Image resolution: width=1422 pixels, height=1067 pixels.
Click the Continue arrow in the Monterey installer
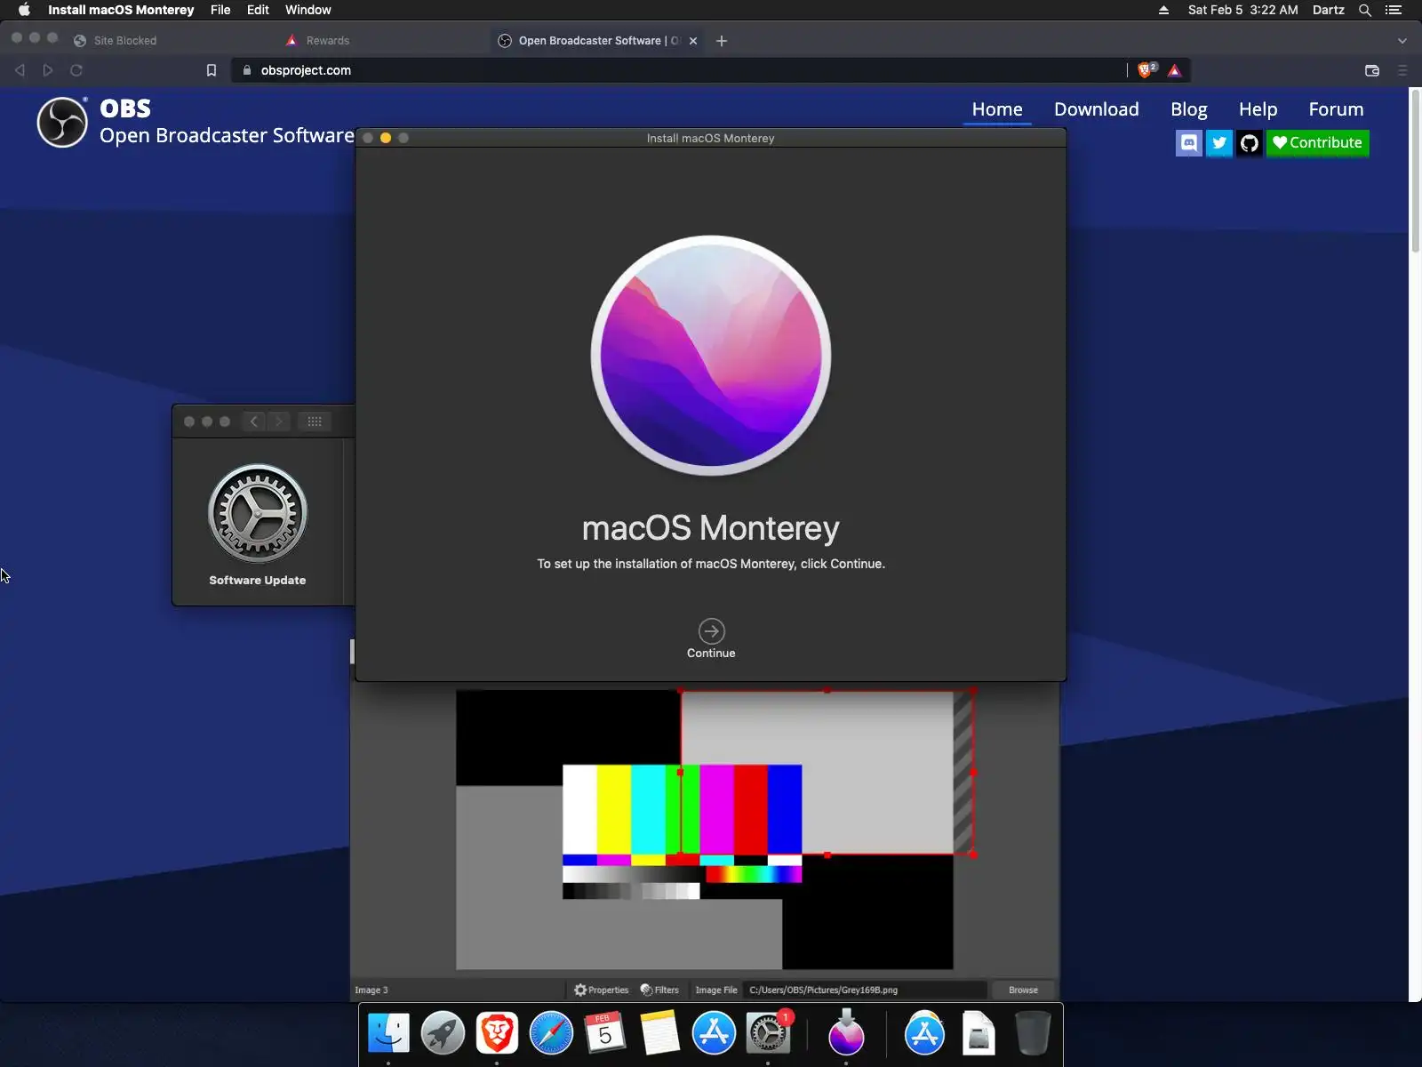(711, 631)
